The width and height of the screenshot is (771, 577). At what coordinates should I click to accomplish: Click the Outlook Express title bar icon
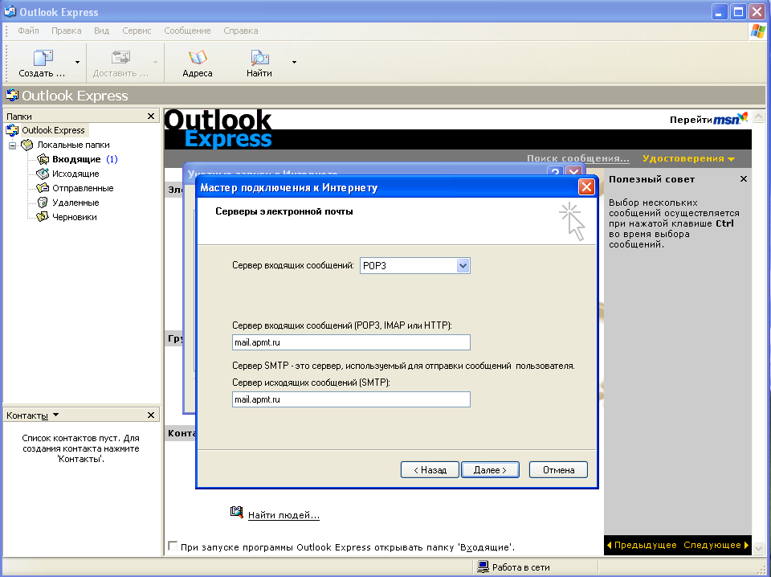click(x=10, y=11)
